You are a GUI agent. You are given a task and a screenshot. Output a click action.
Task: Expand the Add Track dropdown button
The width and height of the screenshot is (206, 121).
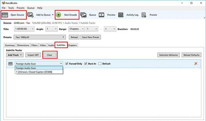coord(15,55)
